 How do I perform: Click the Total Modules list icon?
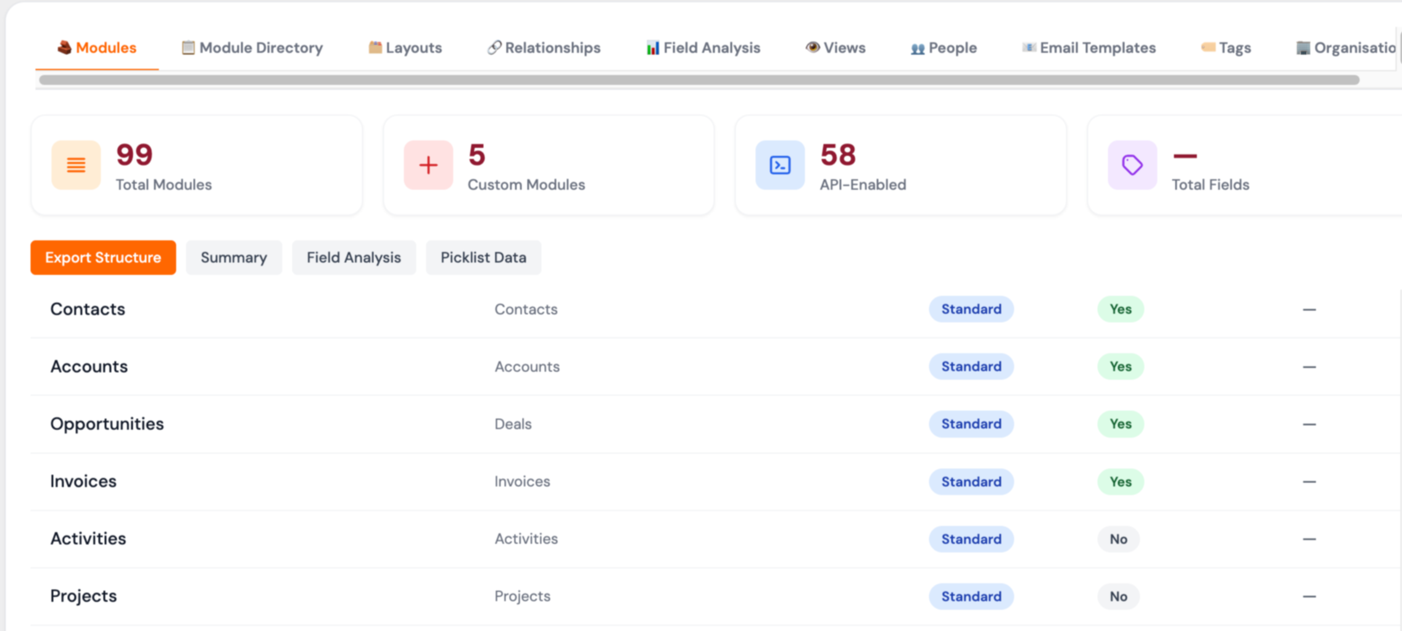click(x=75, y=165)
